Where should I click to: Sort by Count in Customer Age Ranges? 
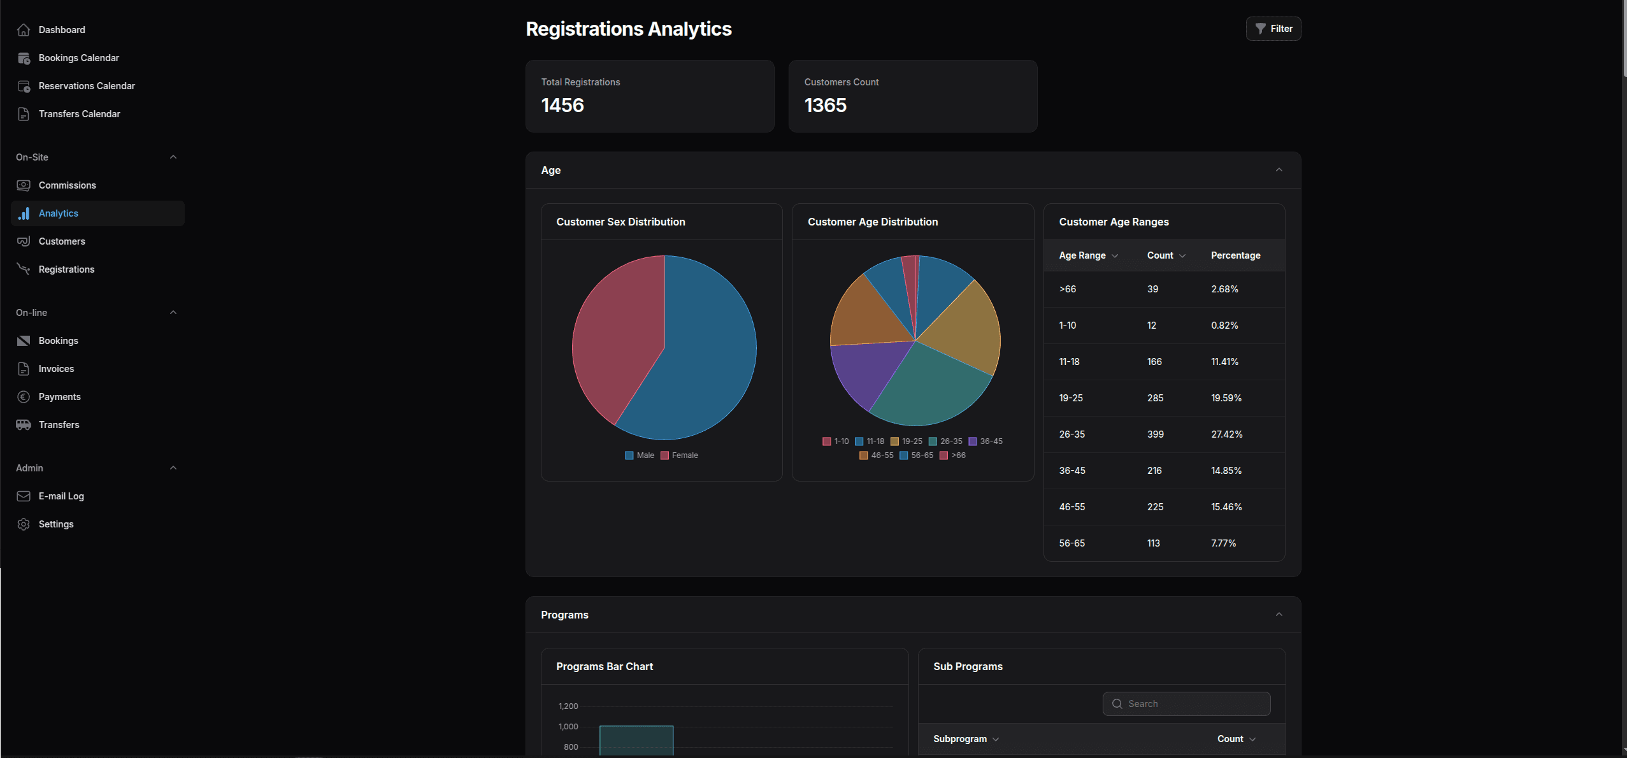(1164, 255)
